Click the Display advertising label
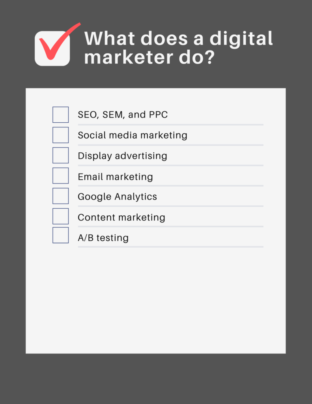 (122, 156)
